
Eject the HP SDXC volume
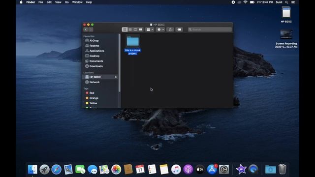[116, 77]
